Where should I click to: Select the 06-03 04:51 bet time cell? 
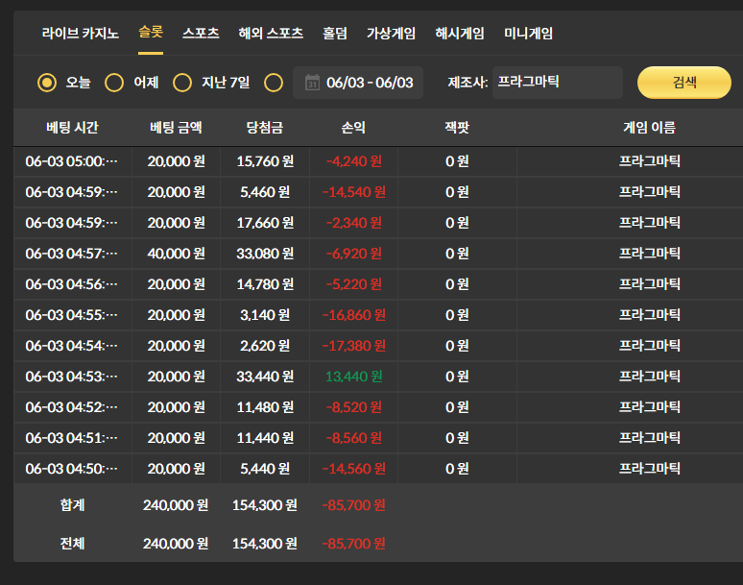pyautogui.click(x=72, y=438)
